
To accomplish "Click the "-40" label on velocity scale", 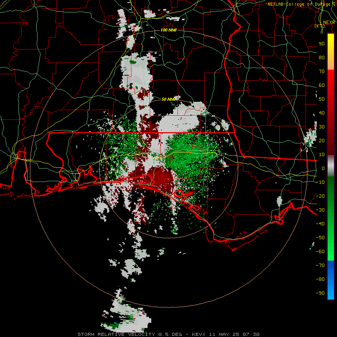I will [320, 224].
